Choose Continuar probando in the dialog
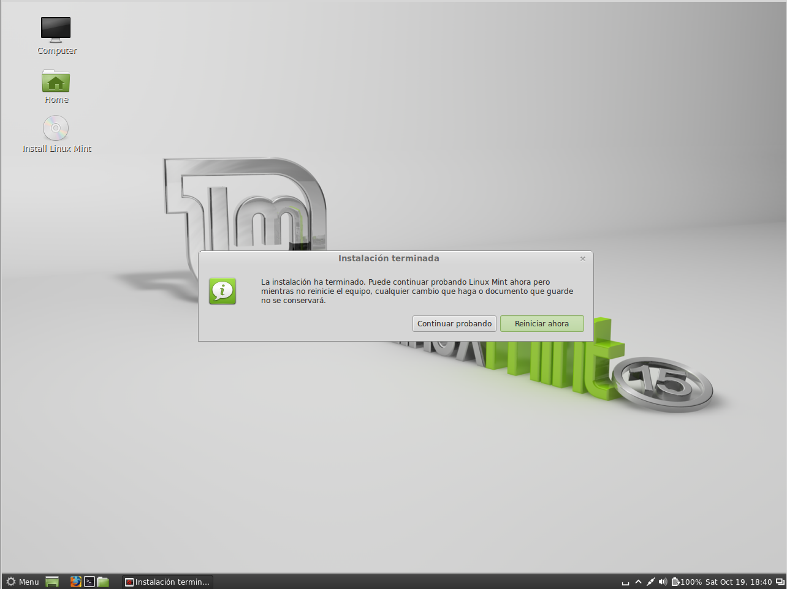Viewport: 787px width, 589px height. 454,323
